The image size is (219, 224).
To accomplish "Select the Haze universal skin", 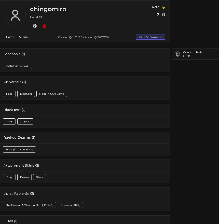I will pos(9,94).
